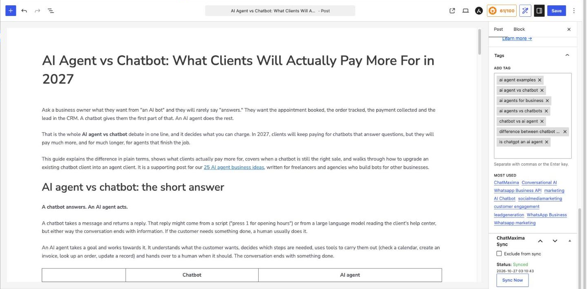
Task: Move ChatMaxima Sync panel down
Action: [x=555, y=241]
